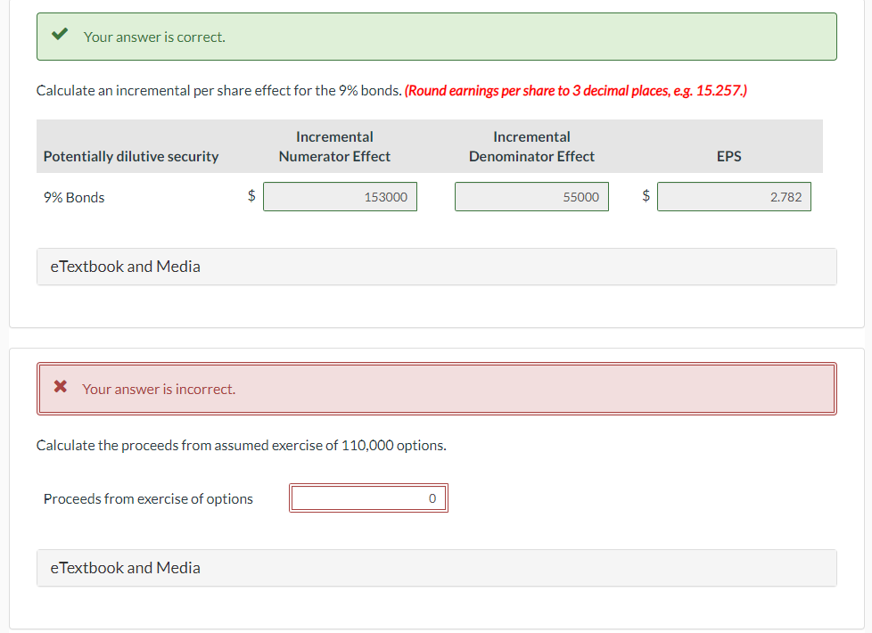Image resolution: width=872 pixels, height=633 pixels.
Task: Click the '9% Bonds' row label
Action: click(x=74, y=197)
